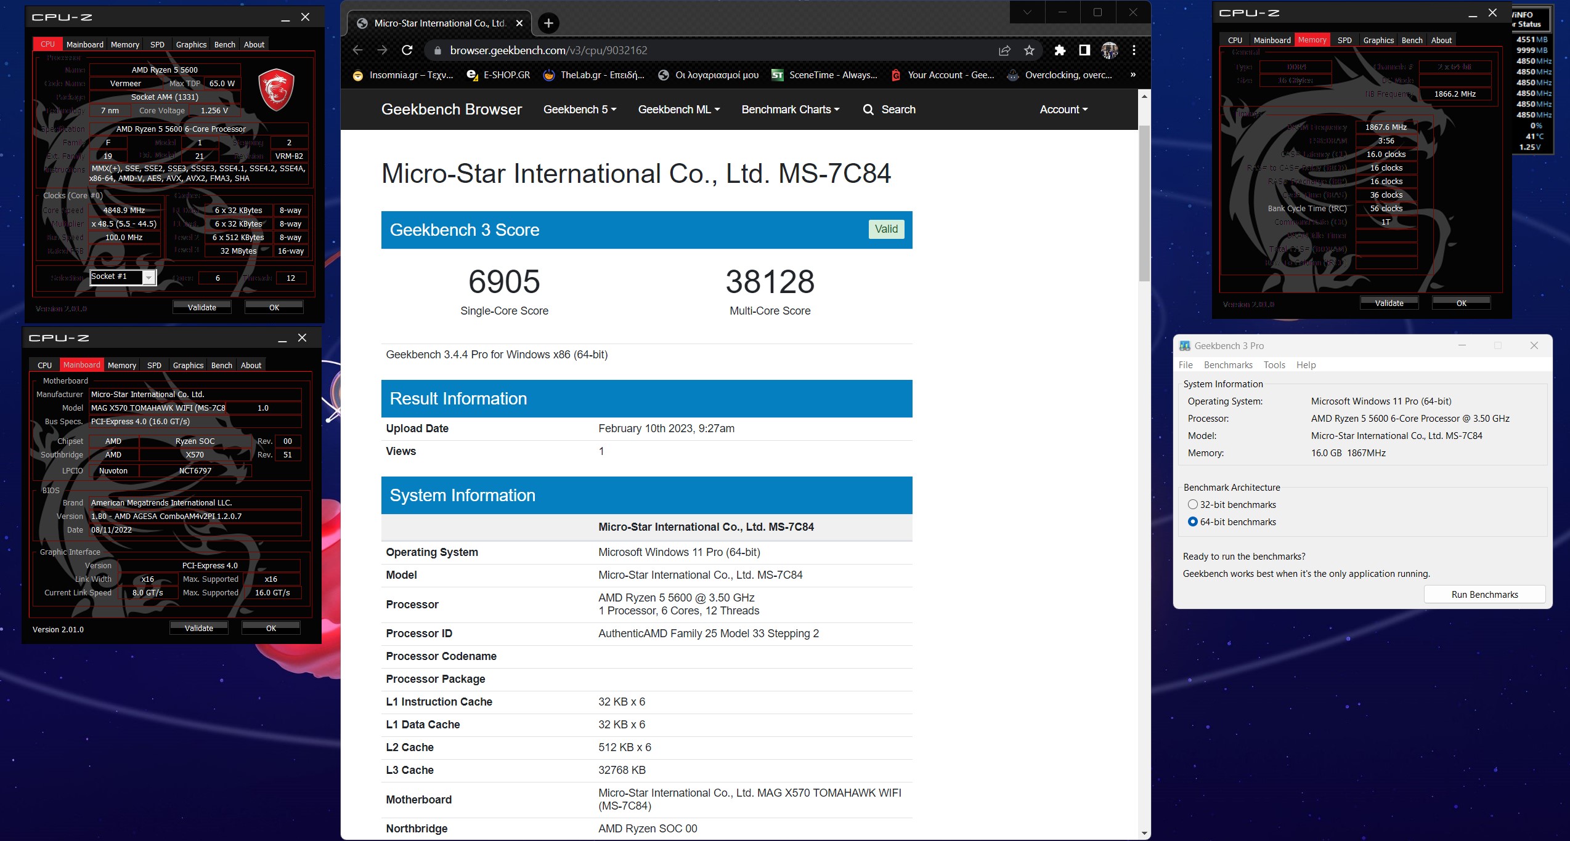Expand the Geekbench 5 dropdown
Screen dimensions: 1570x841
click(579, 110)
